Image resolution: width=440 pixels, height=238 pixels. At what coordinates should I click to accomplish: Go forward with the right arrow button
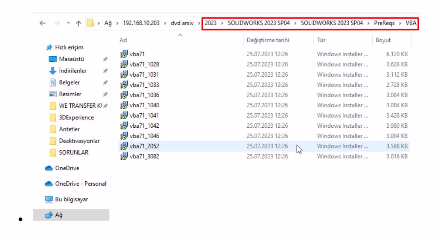tap(57, 23)
